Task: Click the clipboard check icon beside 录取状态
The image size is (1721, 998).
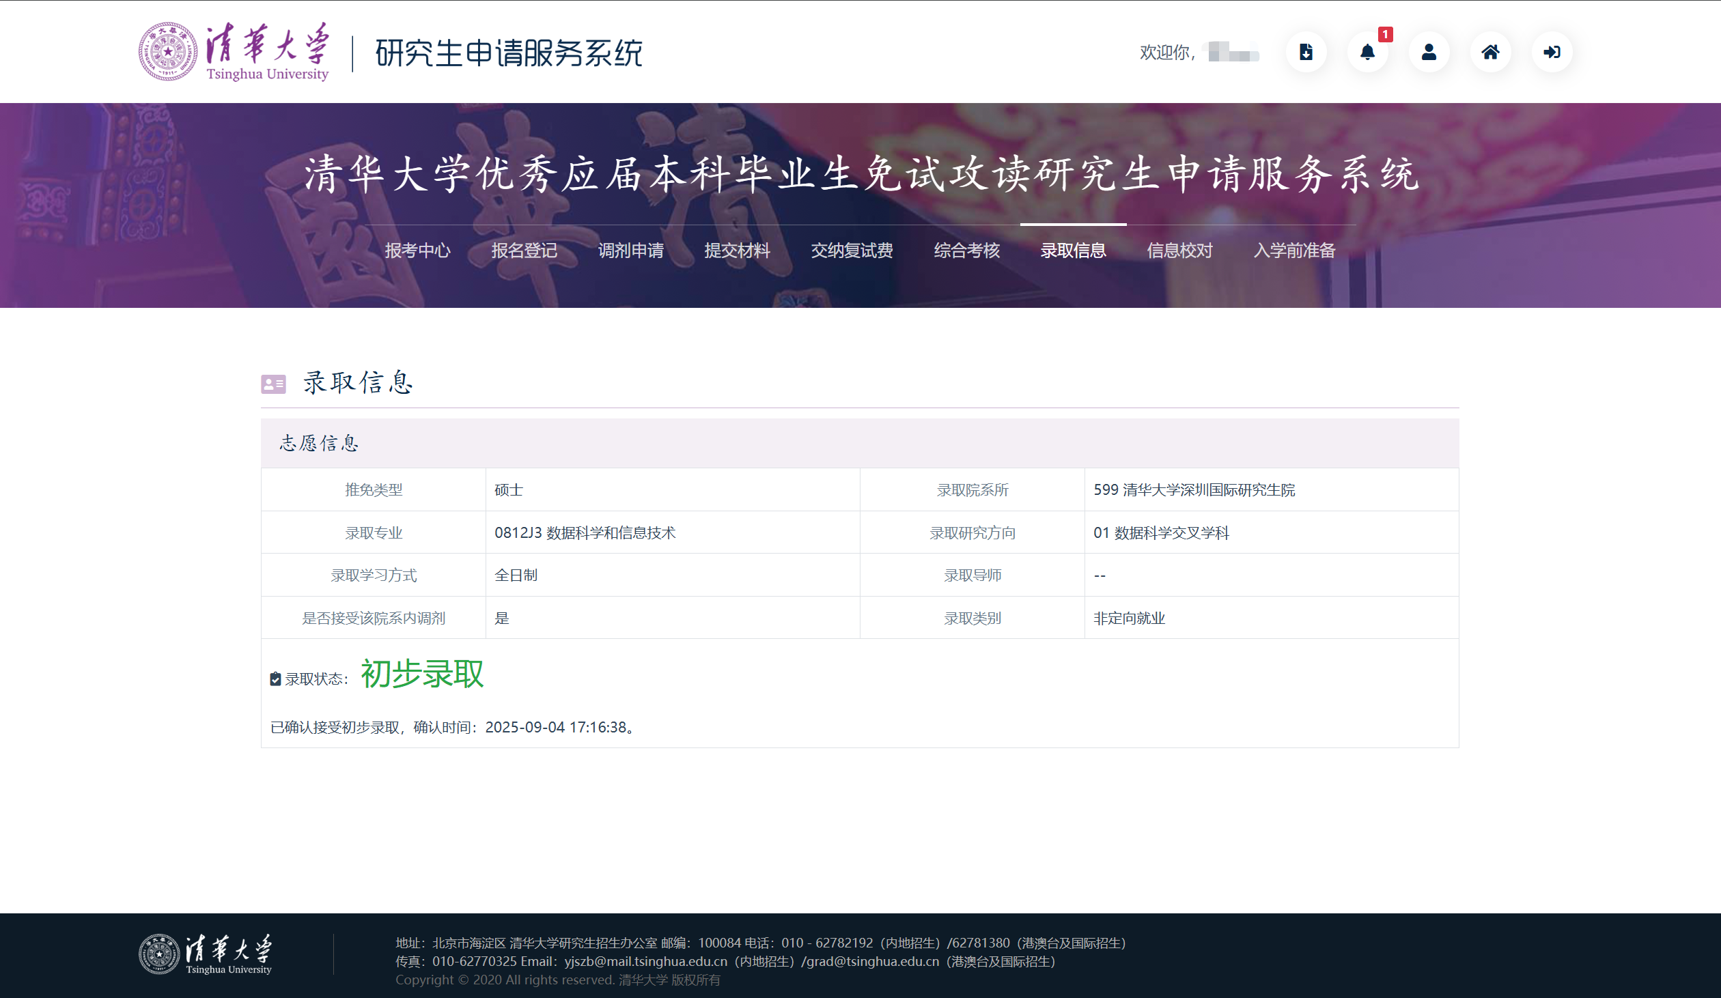Action: tap(275, 679)
